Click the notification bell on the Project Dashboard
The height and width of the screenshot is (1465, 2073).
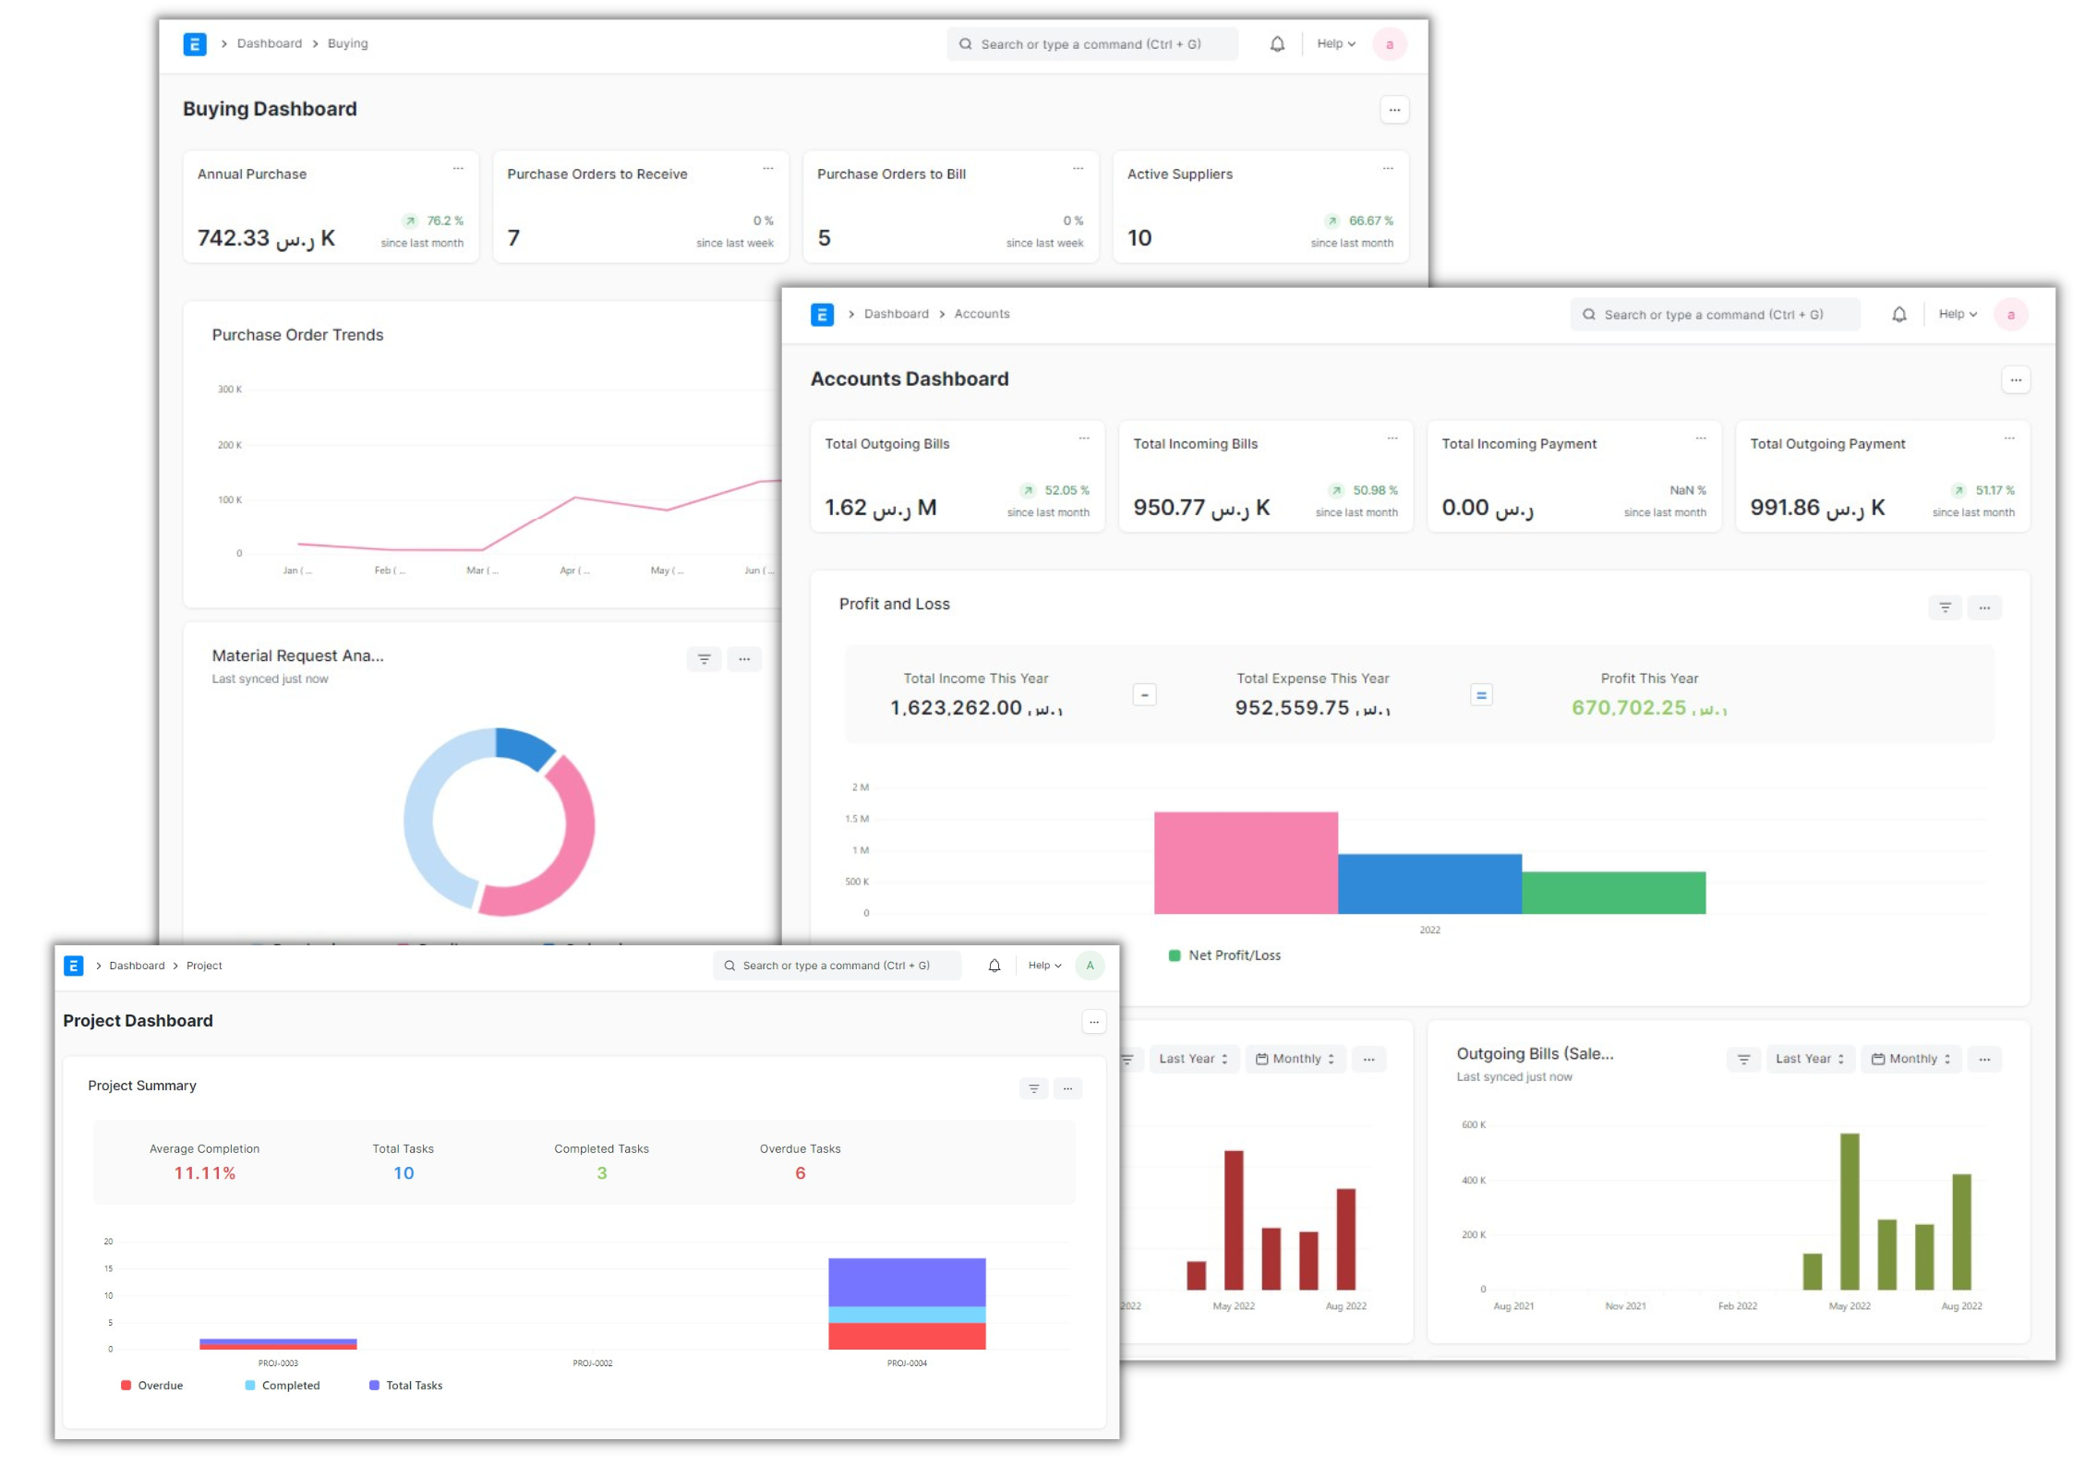994,966
